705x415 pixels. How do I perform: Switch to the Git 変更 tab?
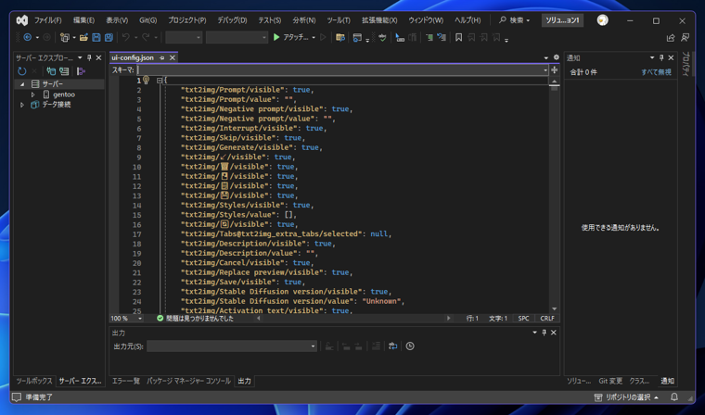coord(610,381)
